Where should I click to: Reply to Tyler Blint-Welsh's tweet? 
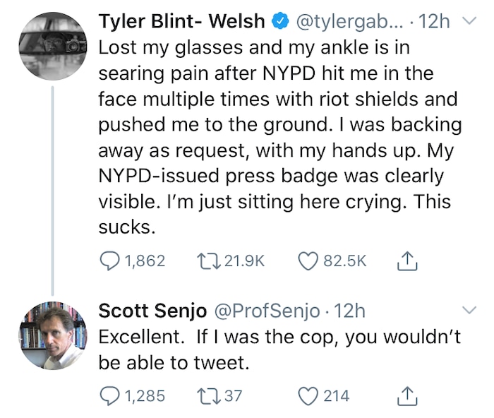point(109,261)
